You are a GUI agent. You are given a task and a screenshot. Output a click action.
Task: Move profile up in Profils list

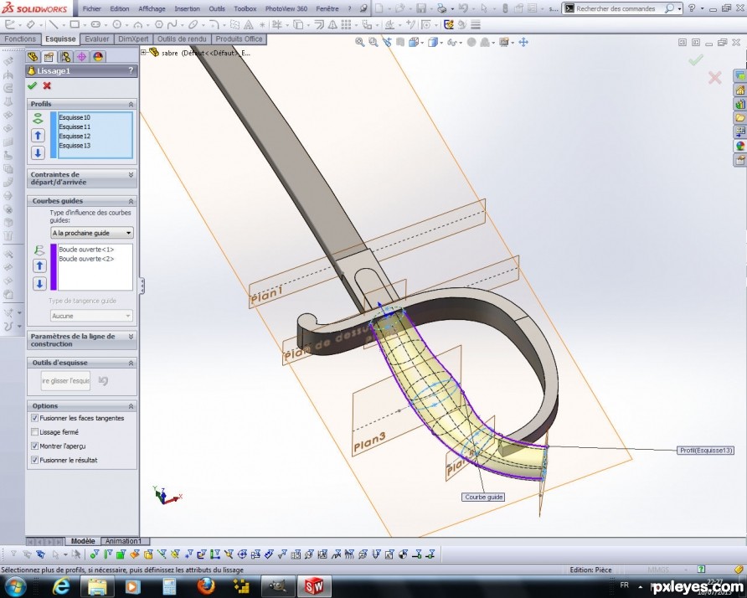[39, 136]
